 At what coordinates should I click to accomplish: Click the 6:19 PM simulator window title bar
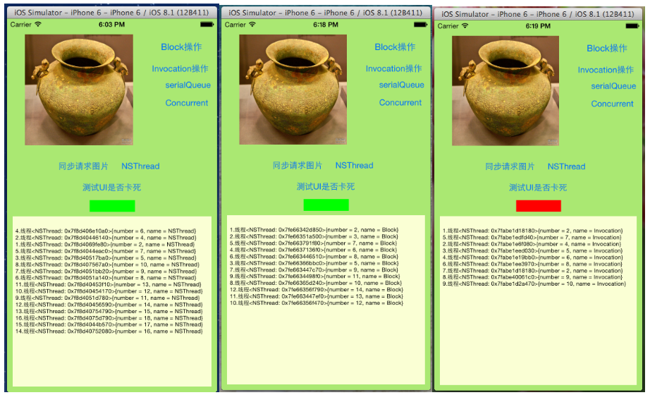(538, 13)
